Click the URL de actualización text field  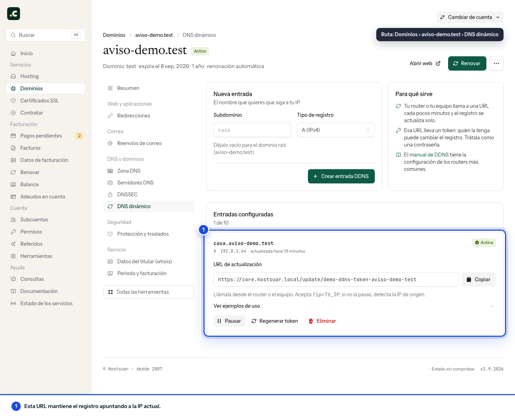point(336,279)
